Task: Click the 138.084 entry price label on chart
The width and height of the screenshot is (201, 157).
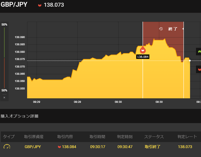Action: point(143,57)
